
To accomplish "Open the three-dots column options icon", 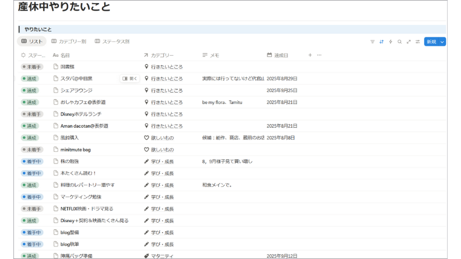I will click(319, 55).
